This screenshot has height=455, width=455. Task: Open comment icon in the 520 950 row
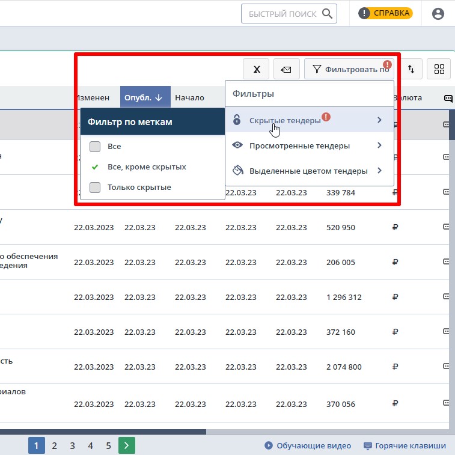click(447, 227)
